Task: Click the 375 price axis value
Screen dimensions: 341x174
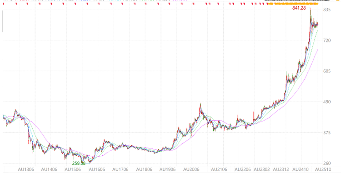Action: pos(326,133)
